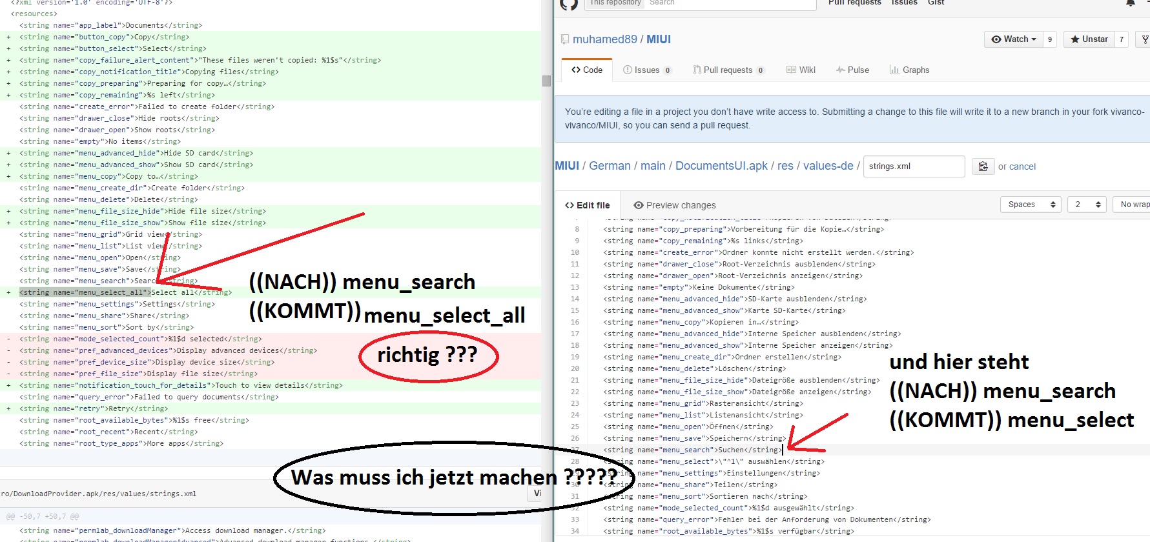The height and width of the screenshot is (542, 1150).
Task: Click the root_type_apps More apps diff line
Action: [121, 443]
